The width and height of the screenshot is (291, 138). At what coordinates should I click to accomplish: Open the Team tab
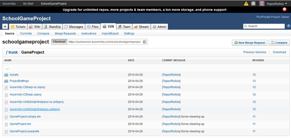pyautogui.click(x=124, y=27)
